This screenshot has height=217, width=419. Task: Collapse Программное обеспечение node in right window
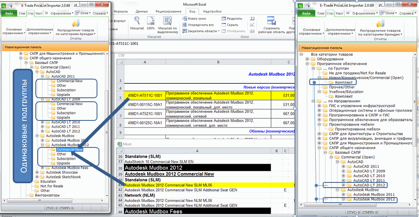click(307, 64)
